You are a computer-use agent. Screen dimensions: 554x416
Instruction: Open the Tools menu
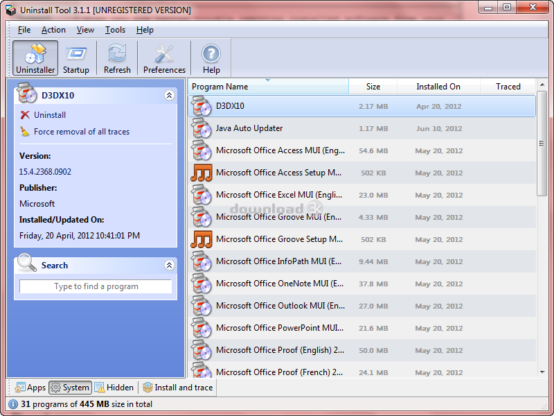tap(115, 30)
